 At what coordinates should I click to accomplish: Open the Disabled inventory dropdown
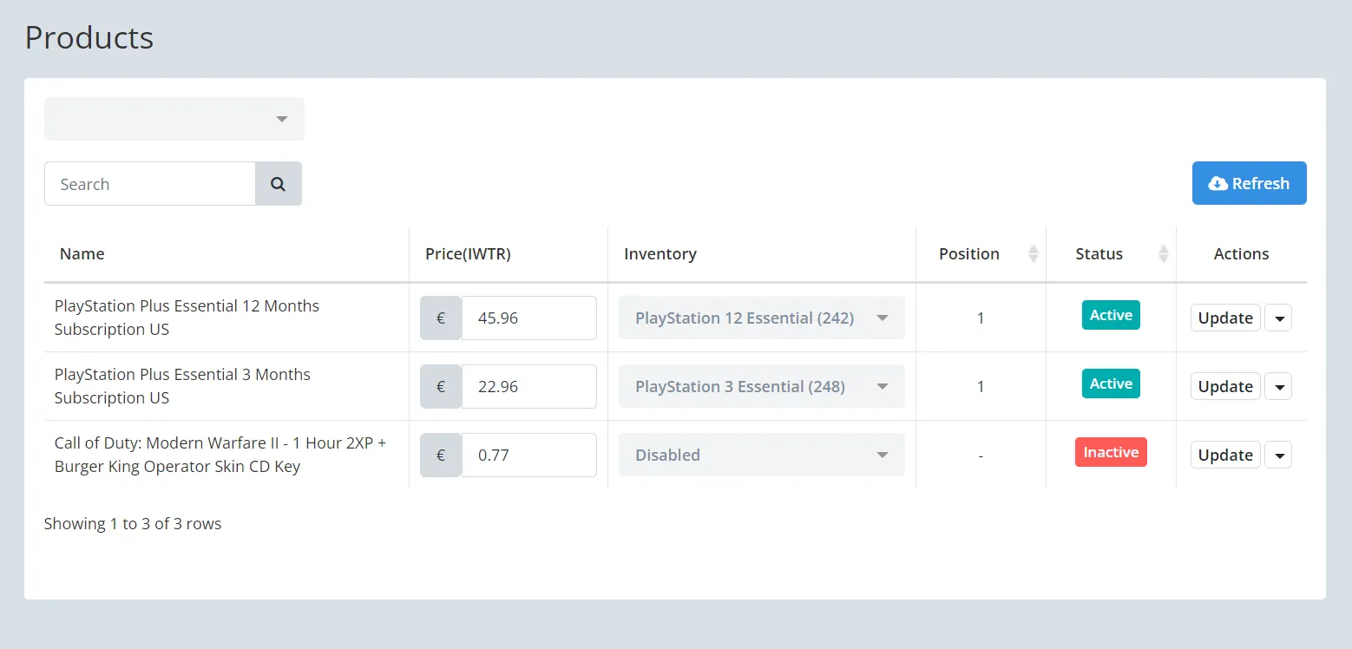click(x=762, y=455)
